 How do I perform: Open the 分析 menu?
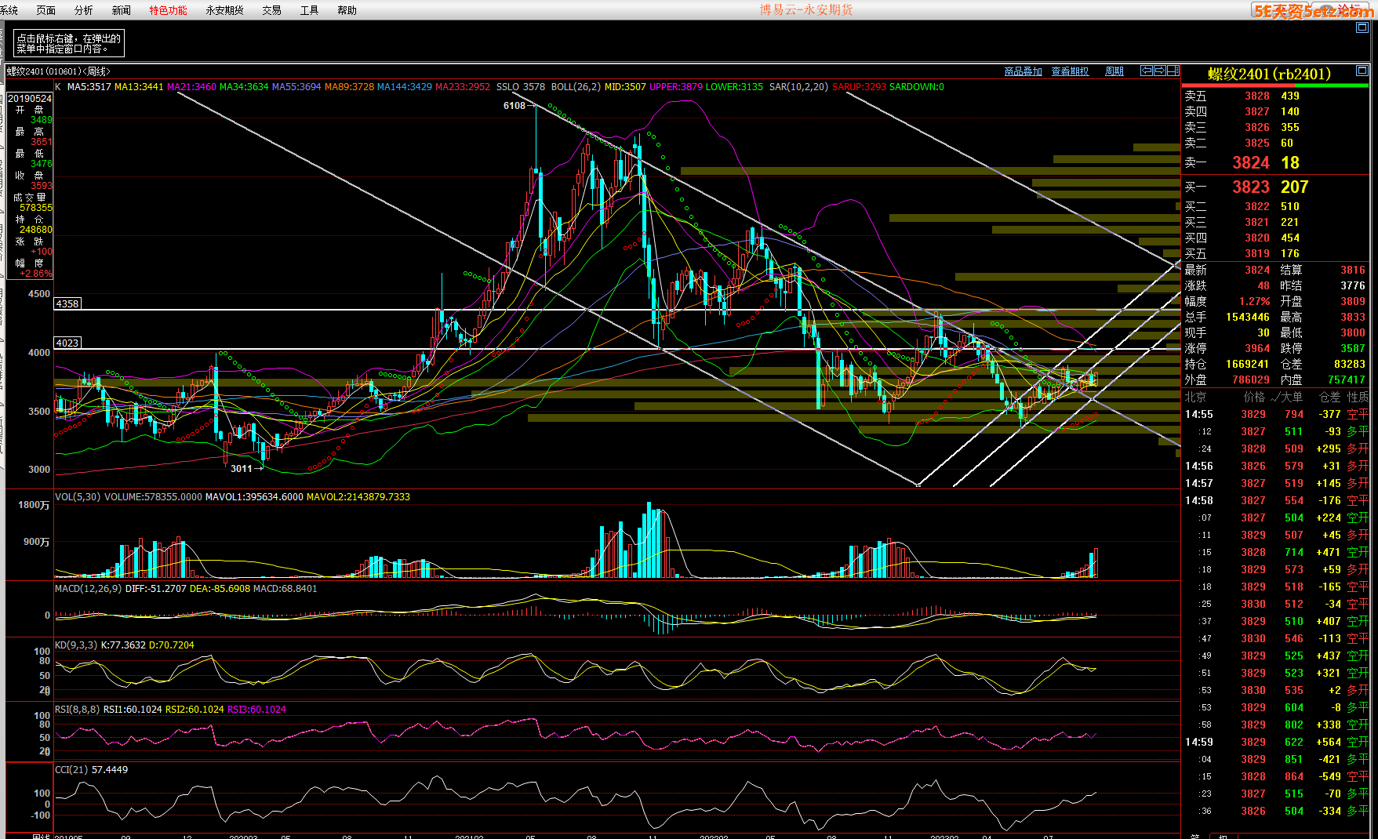[83, 10]
